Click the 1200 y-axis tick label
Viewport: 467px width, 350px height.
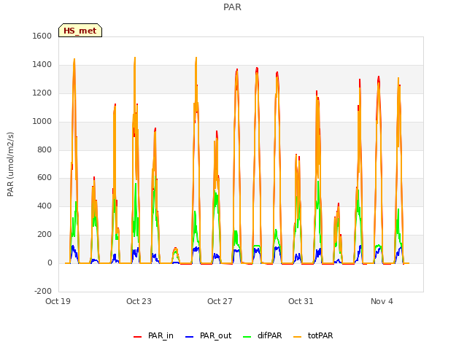point(42,93)
